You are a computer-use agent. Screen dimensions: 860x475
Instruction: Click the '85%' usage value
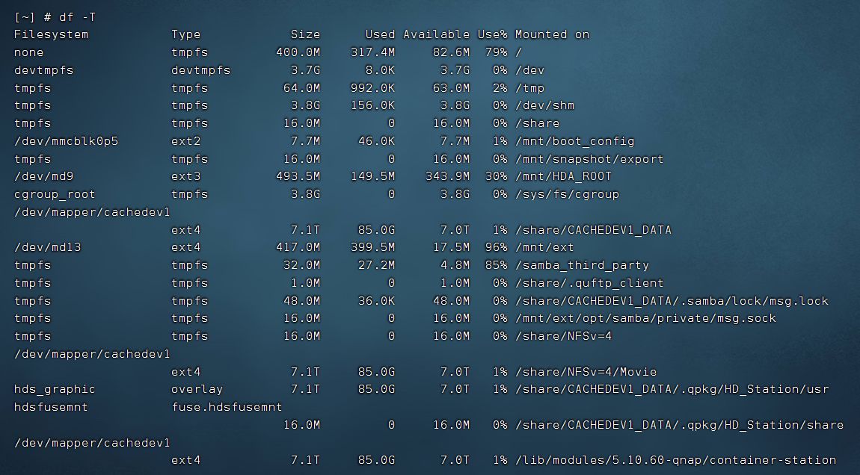click(497, 265)
